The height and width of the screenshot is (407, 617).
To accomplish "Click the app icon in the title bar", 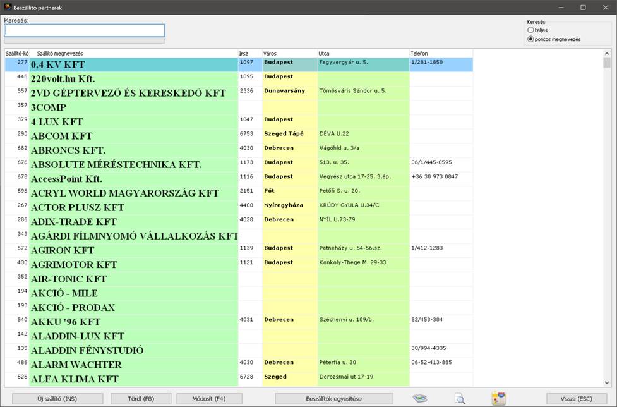I will [7, 8].
